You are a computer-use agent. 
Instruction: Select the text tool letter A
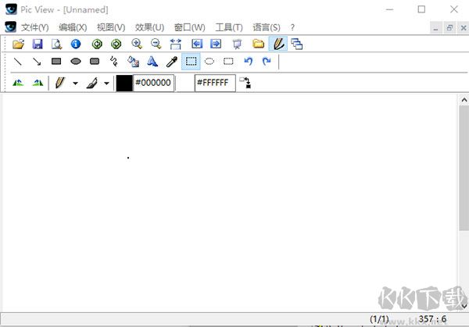pyautogui.click(x=152, y=62)
